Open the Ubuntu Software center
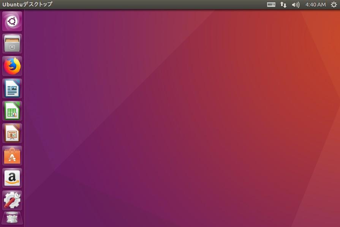Screen dimensions: 340x227 pyautogui.click(x=12, y=156)
